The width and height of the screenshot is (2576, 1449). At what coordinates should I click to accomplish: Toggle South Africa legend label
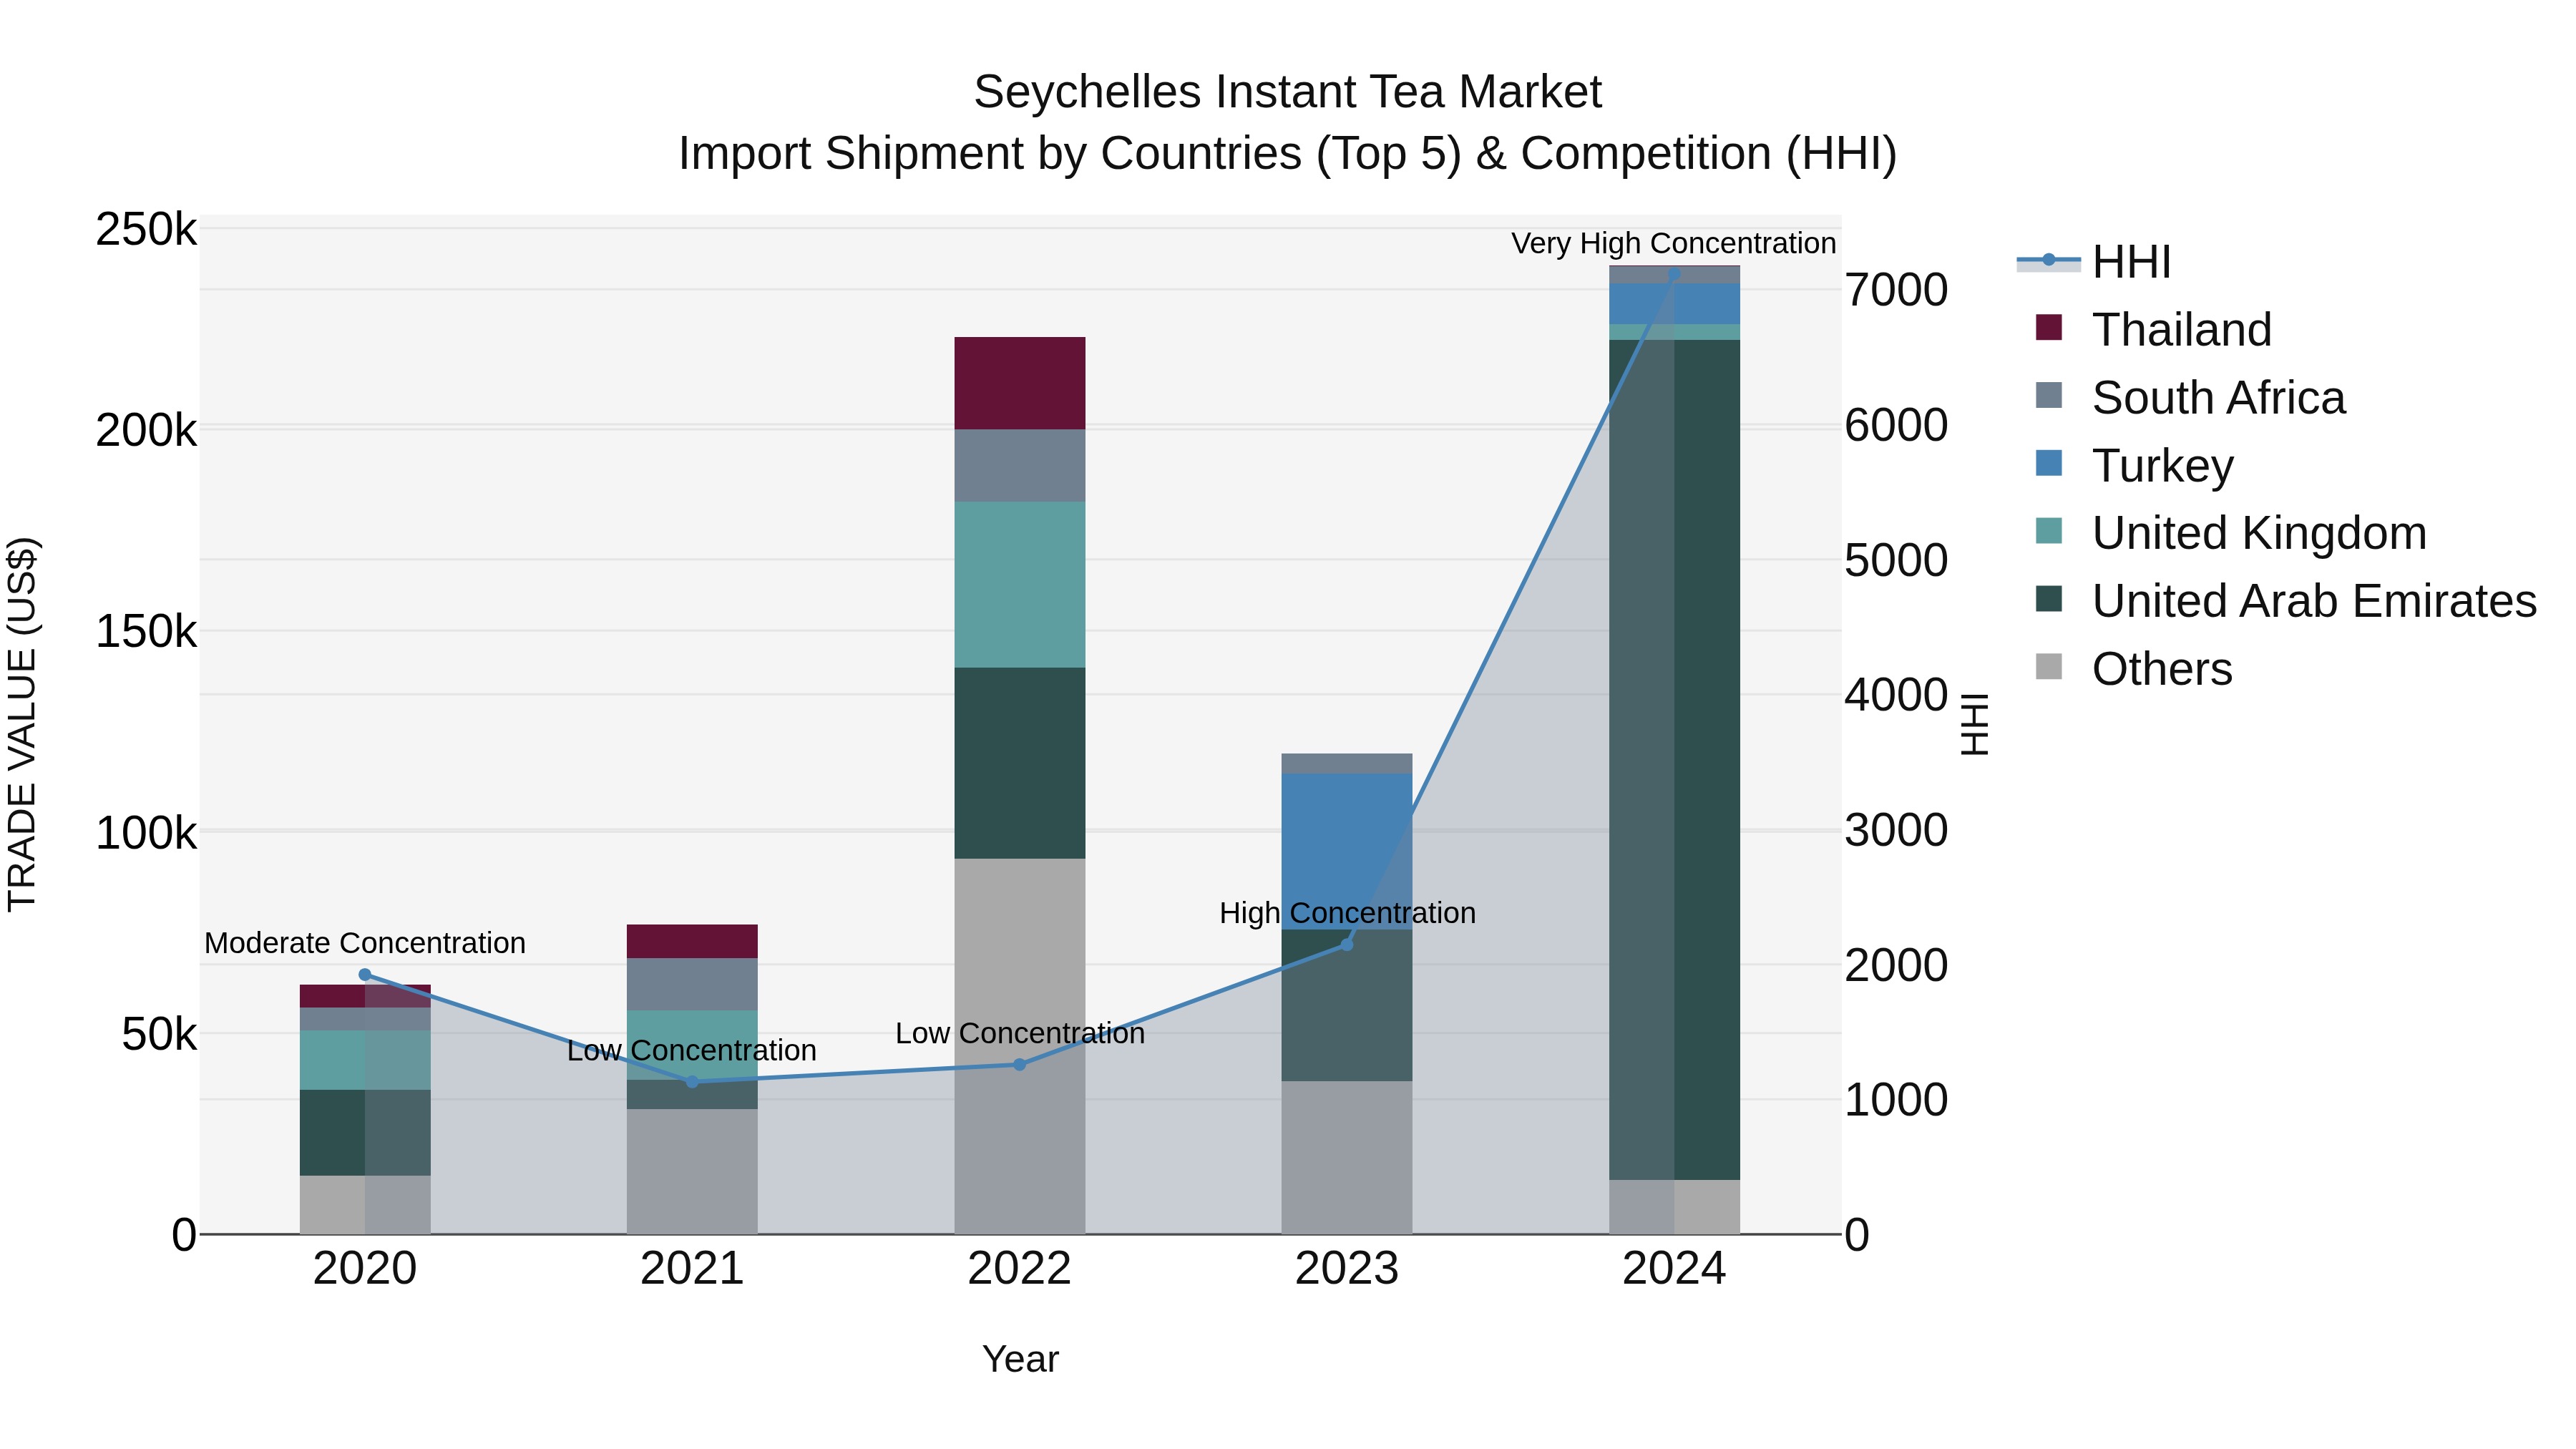(2218, 398)
